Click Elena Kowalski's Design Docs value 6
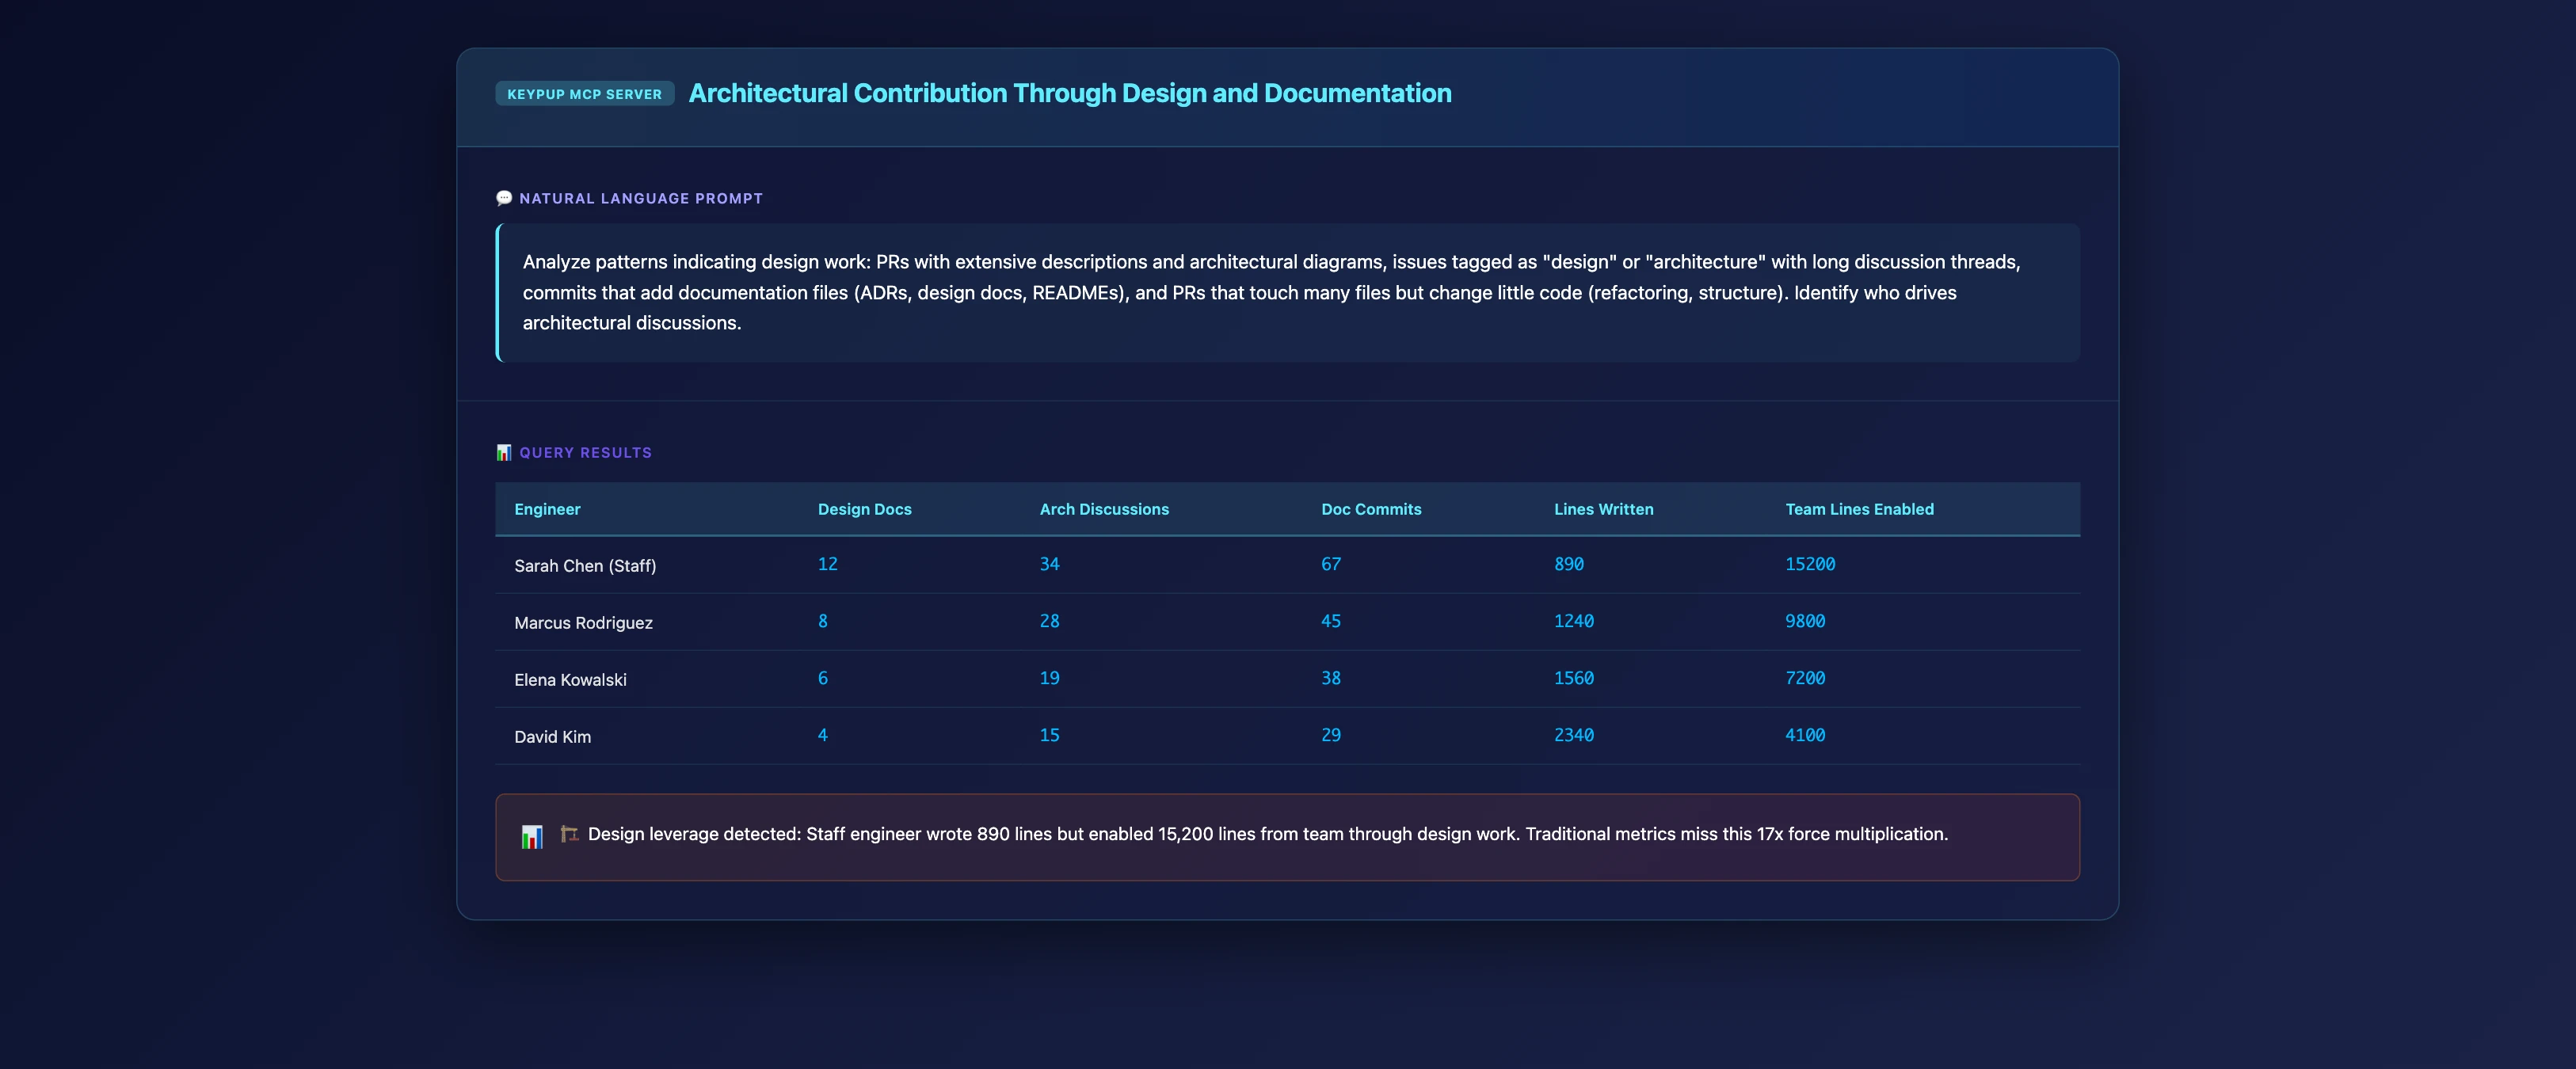Viewport: 2576px width, 1069px height. [x=823, y=678]
